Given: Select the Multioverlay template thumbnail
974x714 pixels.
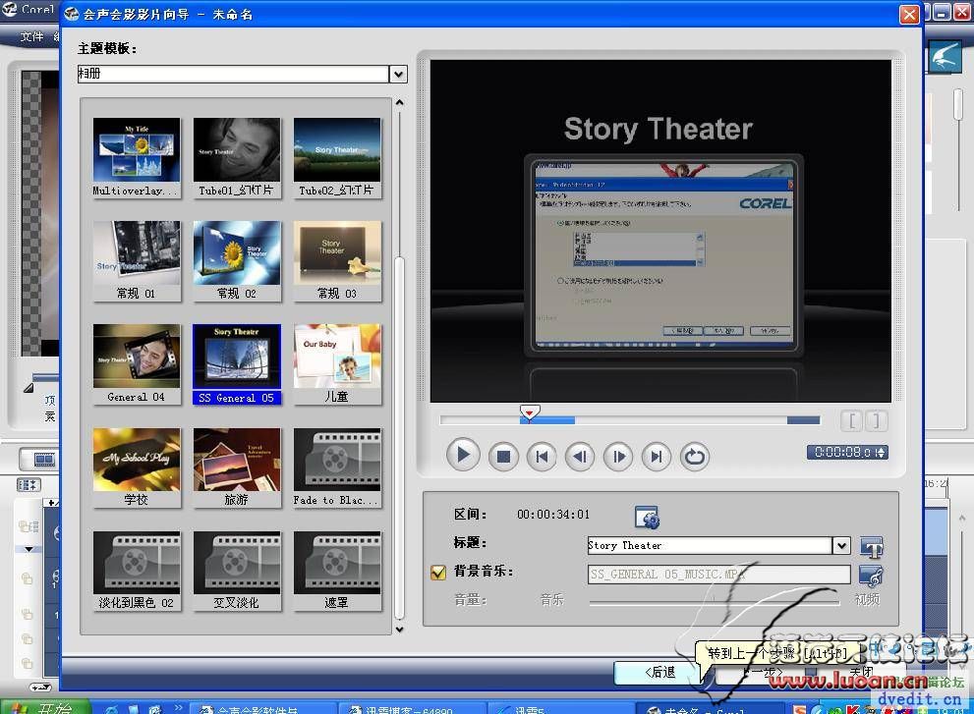Looking at the screenshot, I should [x=137, y=158].
